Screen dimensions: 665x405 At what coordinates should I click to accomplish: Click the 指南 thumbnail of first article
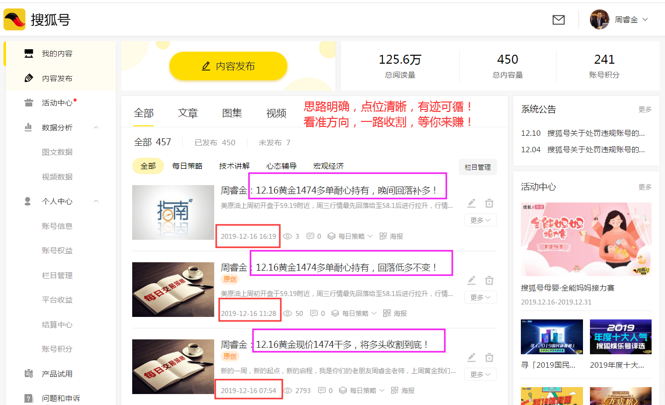point(173,212)
